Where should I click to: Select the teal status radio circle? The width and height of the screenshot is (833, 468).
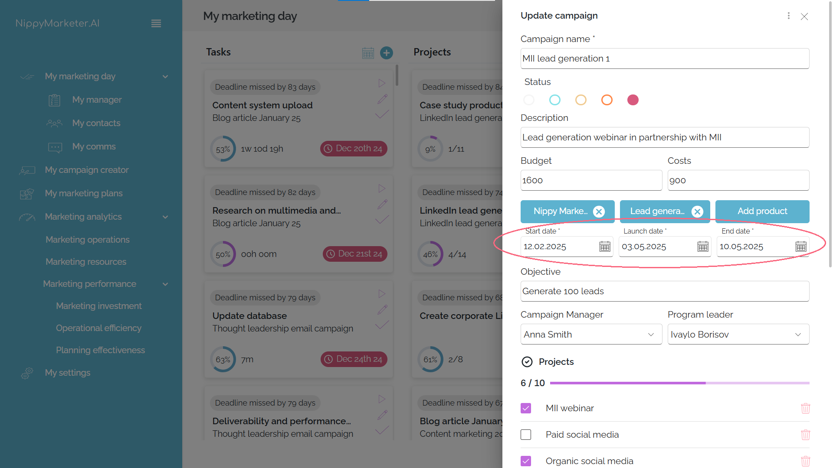tap(555, 100)
